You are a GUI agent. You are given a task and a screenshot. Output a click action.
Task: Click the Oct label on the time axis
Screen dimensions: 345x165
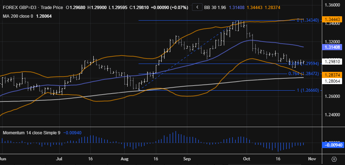[247, 159]
